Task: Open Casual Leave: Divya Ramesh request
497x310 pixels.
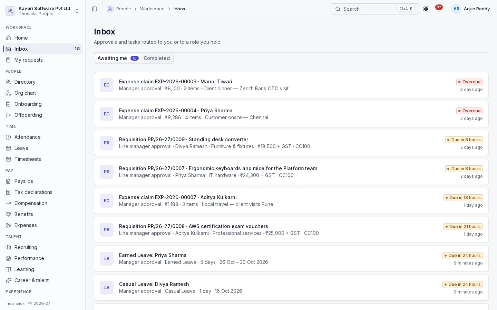Action: click(x=291, y=288)
